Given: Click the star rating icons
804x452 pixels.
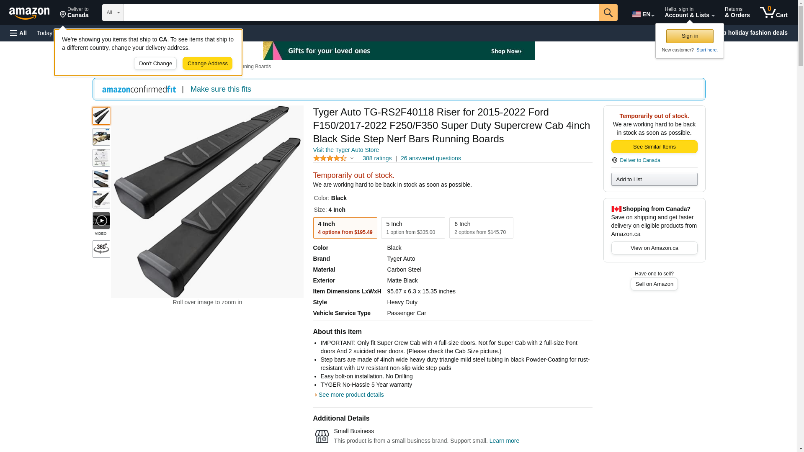Looking at the screenshot, I should 330,158.
